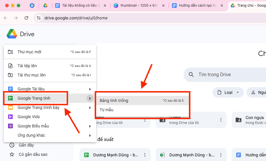Click the browser back arrow
This screenshot has height=161, width=266.
click(x=5, y=18)
